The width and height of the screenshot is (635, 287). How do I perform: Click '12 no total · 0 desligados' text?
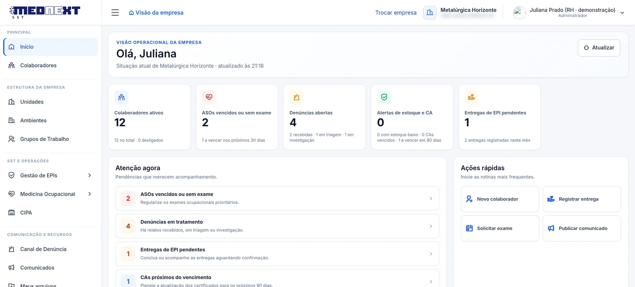[x=139, y=140]
